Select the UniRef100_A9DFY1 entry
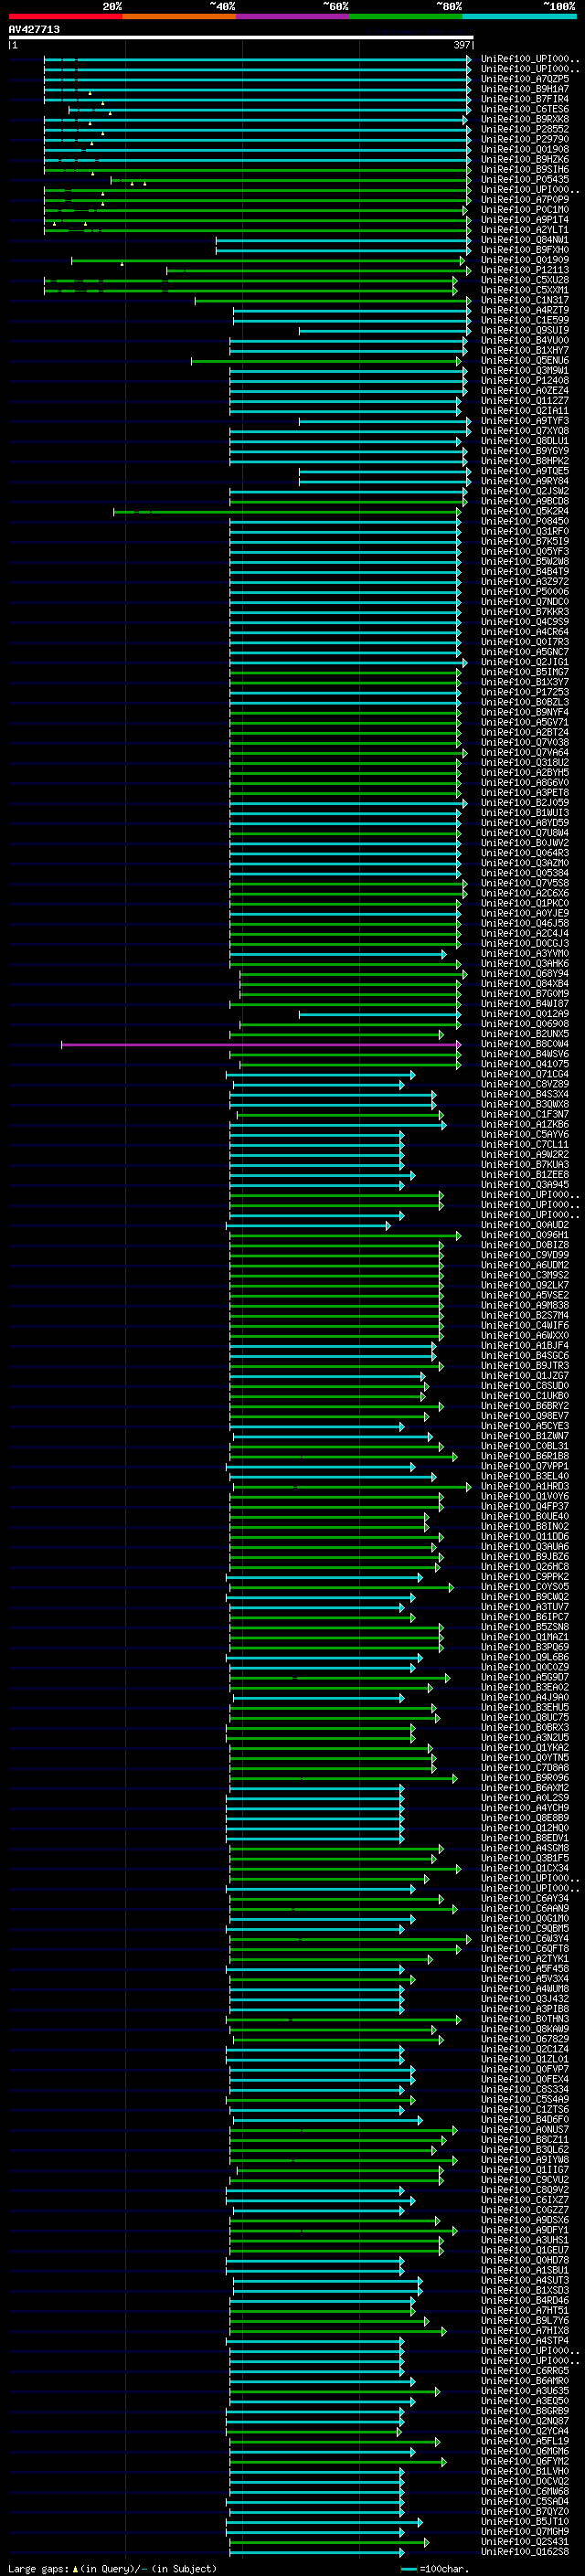The width and height of the screenshot is (585, 2576). coord(525,2230)
